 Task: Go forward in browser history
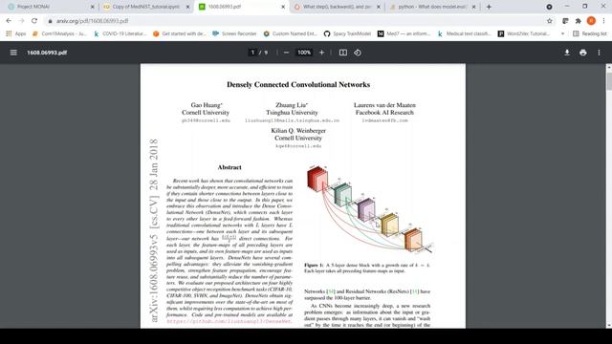[x=21, y=21]
